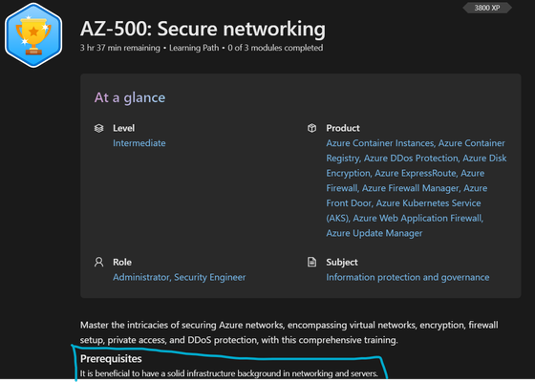Follow the Azure Kubernetes Service link
Image resolution: width=535 pixels, height=382 pixels.
coord(404,211)
